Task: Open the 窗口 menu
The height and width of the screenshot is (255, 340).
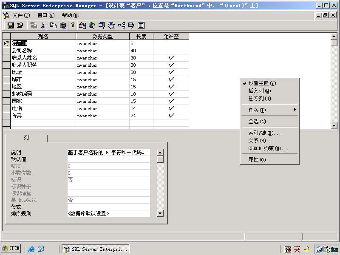Action: [x=46, y=15]
